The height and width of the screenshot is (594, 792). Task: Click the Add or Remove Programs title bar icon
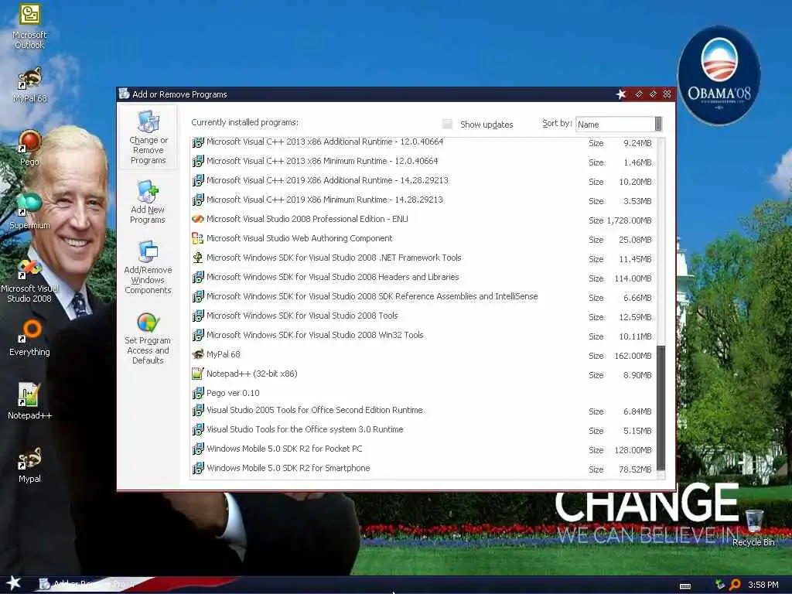tap(124, 94)
